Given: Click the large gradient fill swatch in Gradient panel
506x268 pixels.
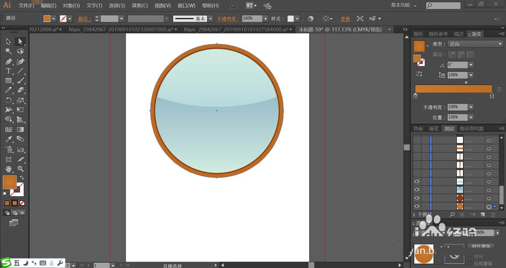Looking at the screenshot, I should click(419, 46).
